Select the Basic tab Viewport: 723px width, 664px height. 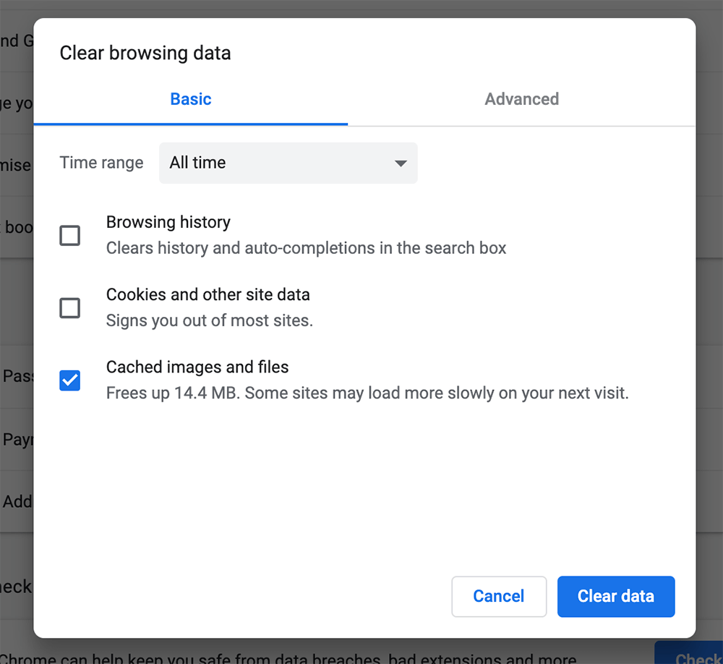pos(190,99)
